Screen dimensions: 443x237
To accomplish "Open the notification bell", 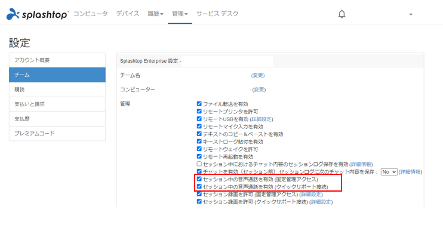I will click(342, 14).
